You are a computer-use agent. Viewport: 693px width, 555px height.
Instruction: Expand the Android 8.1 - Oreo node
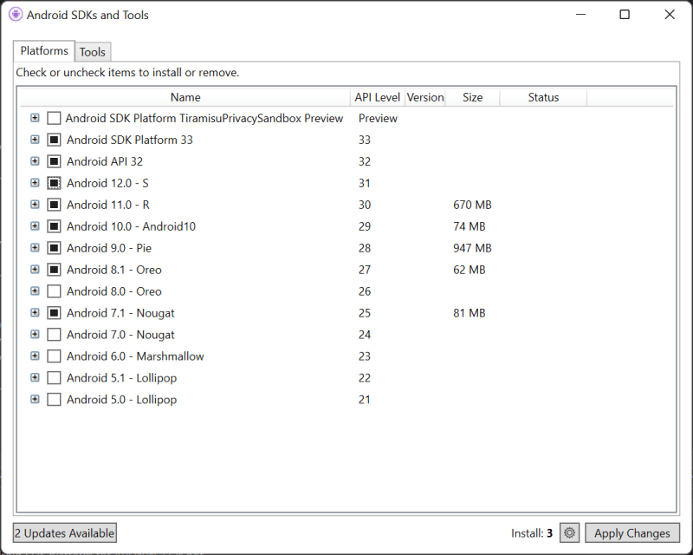click(x=35, y=270)
